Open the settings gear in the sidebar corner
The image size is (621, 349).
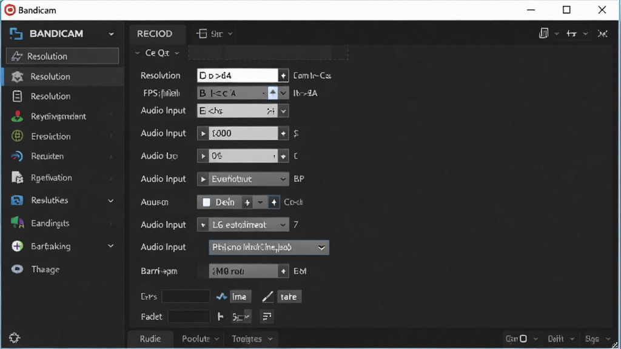pyautogui.click(x=15, y=337)
